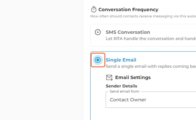Click the "Email Settings" heading text

click(x=133, y=77)
